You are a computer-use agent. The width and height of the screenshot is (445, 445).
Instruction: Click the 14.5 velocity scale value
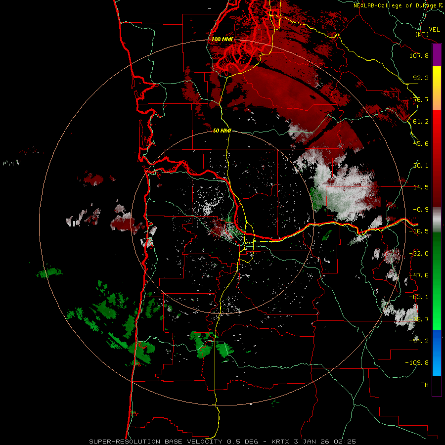421,187
